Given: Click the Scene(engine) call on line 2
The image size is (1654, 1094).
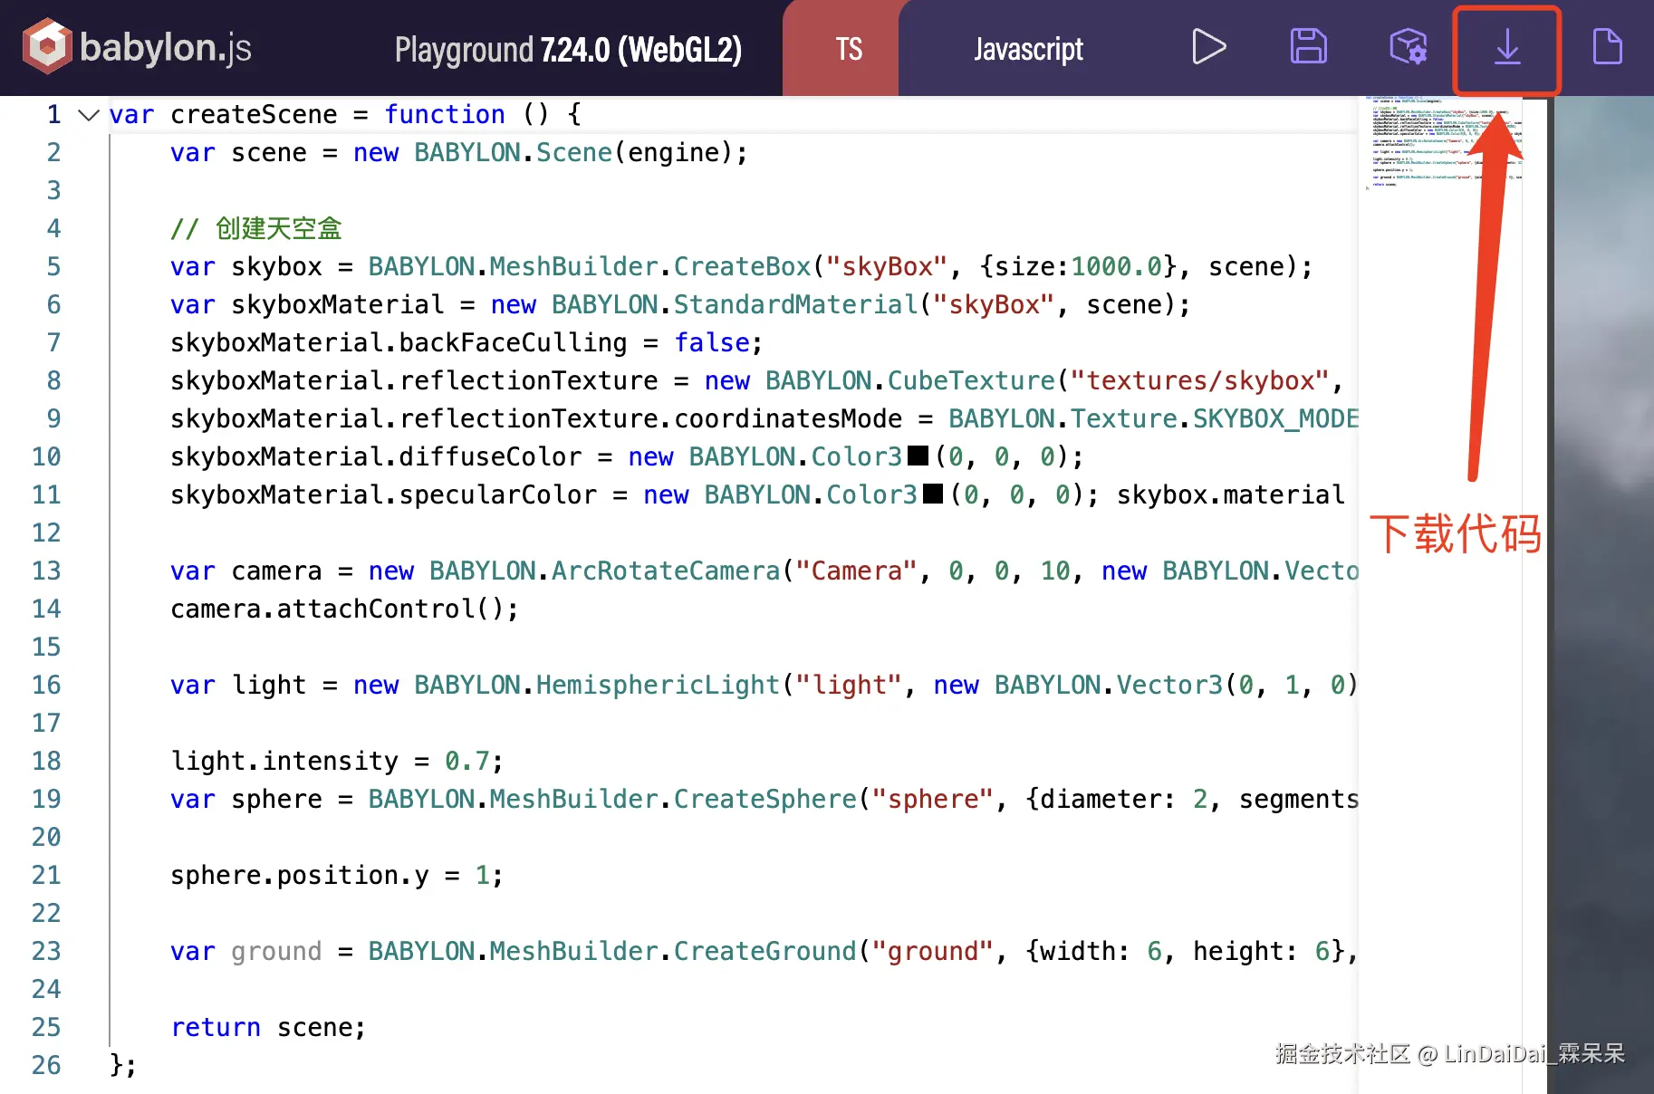Looking at the screenshot, I should pos(635,152).
